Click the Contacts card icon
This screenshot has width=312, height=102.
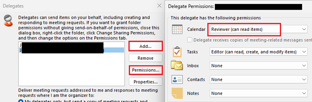point(177,79)
